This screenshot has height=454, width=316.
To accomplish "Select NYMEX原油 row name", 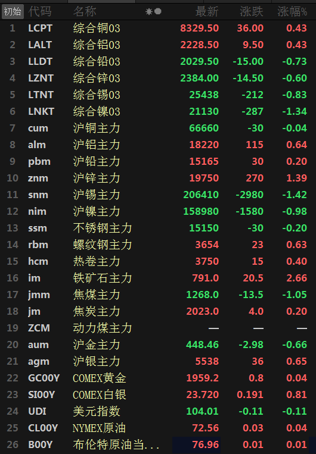I will click(99, 428).
